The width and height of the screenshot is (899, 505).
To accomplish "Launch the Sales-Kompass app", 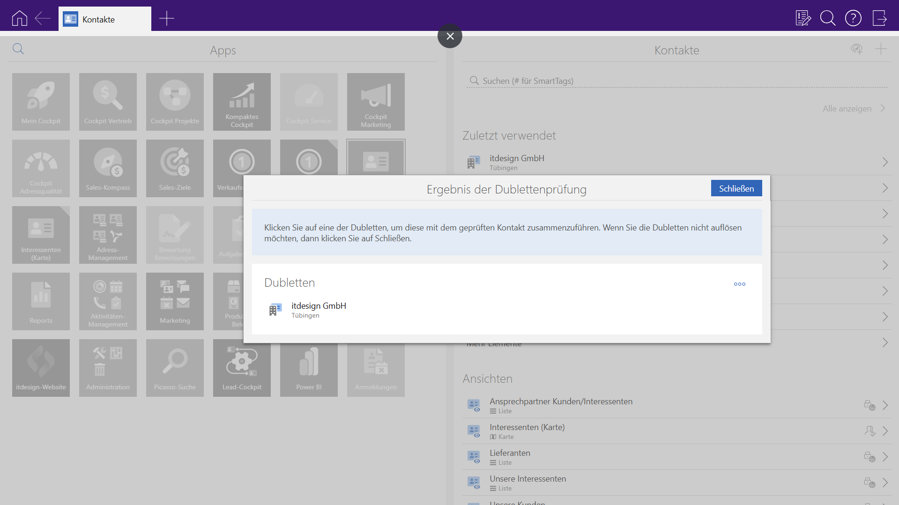I will pos(108,168).
